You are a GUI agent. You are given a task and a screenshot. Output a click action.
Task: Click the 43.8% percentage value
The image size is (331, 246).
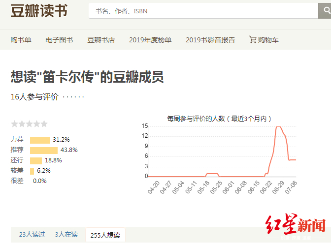click(69, 150)
